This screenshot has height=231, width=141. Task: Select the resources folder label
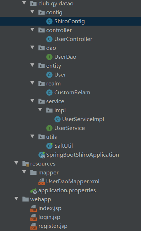point(43,164)
